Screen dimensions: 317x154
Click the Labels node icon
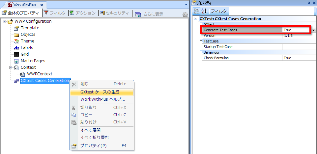16,48
